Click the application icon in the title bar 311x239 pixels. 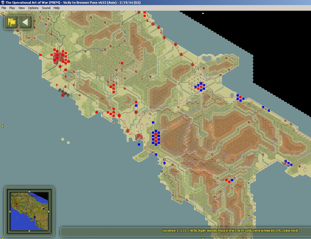click(x=3, y=3)
